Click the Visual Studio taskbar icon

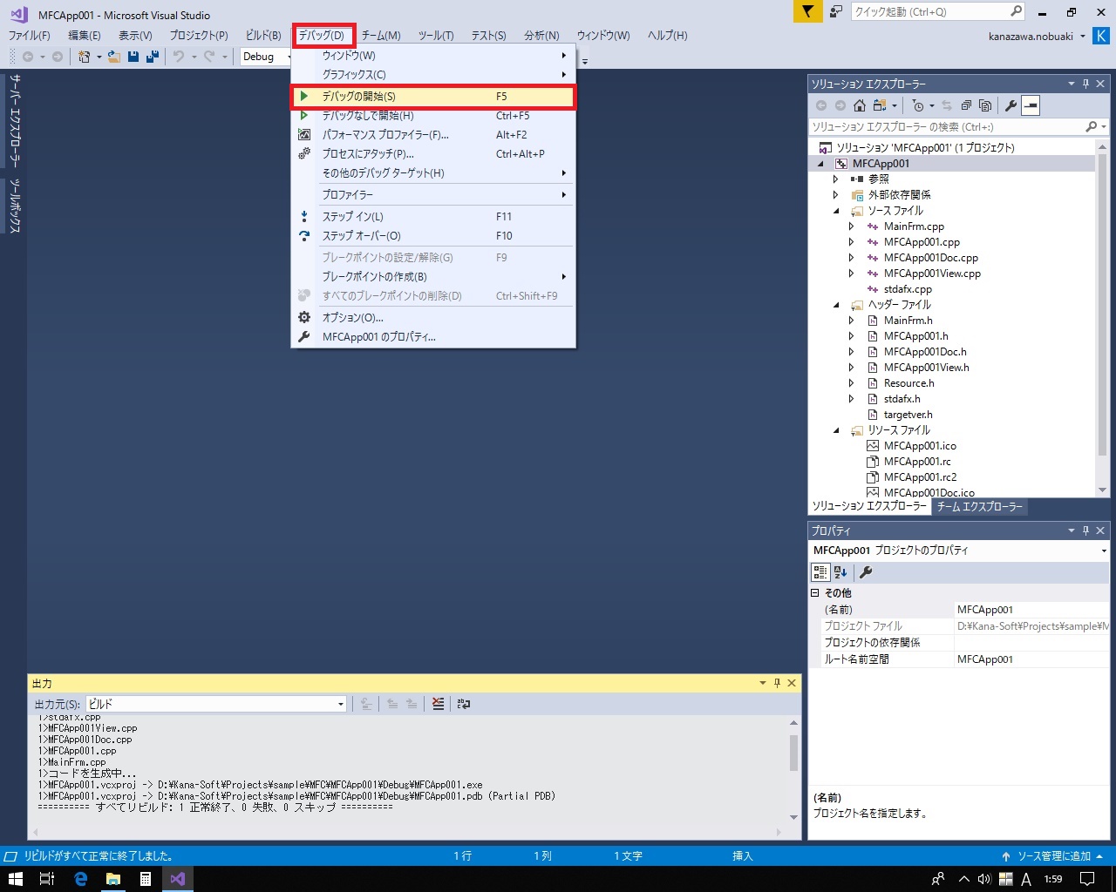[178, 879]
